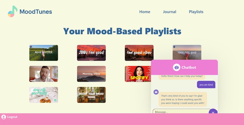Play the Vevo video thumbnail
The height and width of the screenshot is (125, 244).
click(x=44, y=74)
